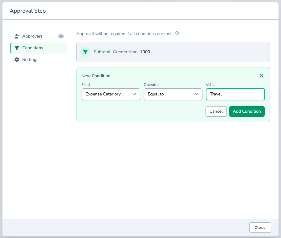Click the Add Condition button
Viewport: 281px width, 238px height.
tap(247, 111)
